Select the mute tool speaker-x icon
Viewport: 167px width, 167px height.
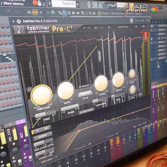(x=73, y=13)
